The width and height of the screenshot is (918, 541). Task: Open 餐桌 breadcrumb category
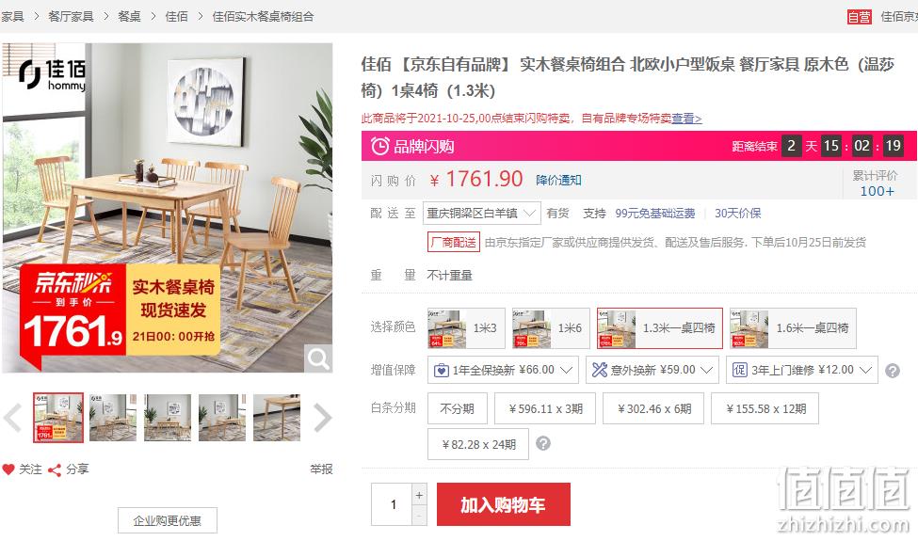pyautogui.click(x=129, y=16)
